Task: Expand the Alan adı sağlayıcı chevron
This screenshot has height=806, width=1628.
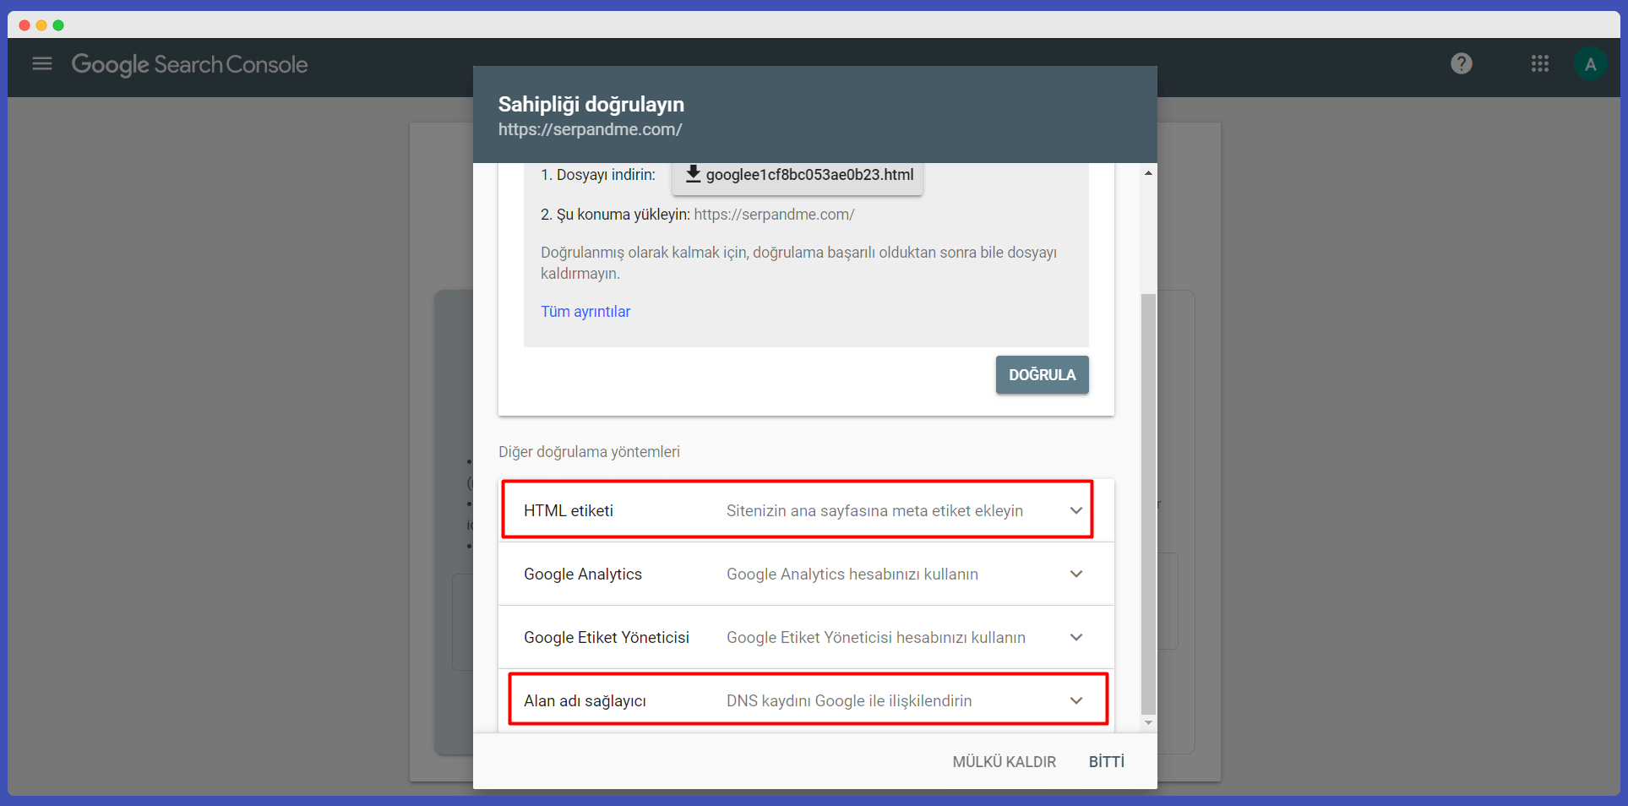Action: (x=1076, y=700)
